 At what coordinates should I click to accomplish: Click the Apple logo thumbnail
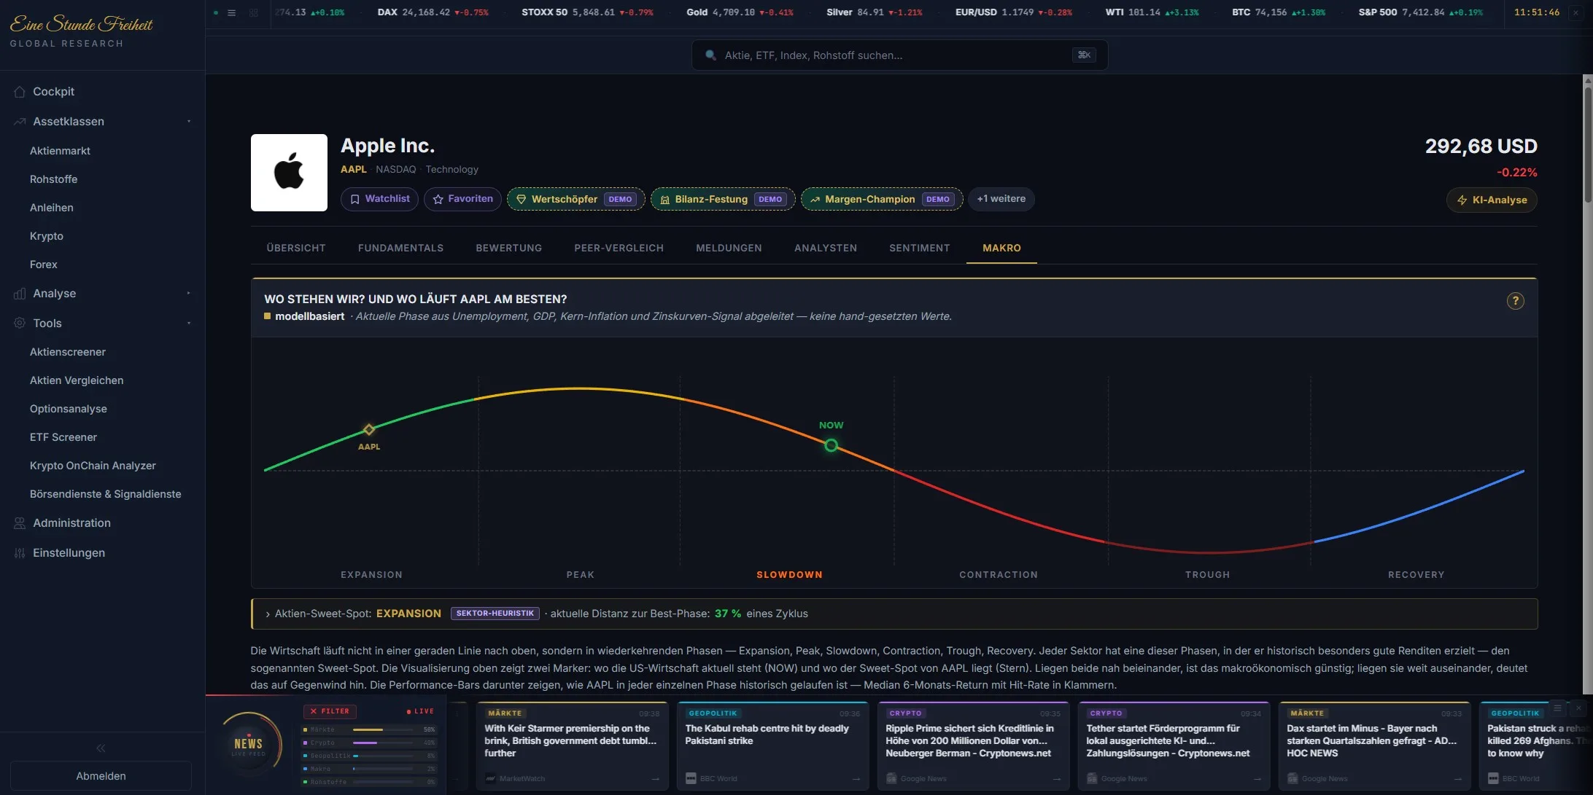tap(289, 173)
